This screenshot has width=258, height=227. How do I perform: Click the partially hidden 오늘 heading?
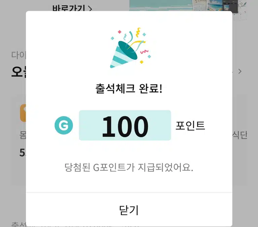pyautogui.click(x=18, y=72)
